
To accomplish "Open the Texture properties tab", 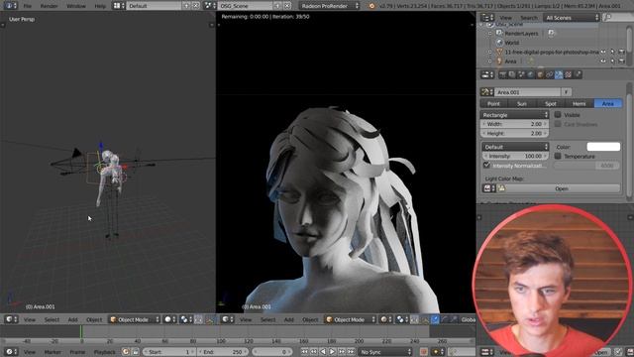I will click(568, 75).
